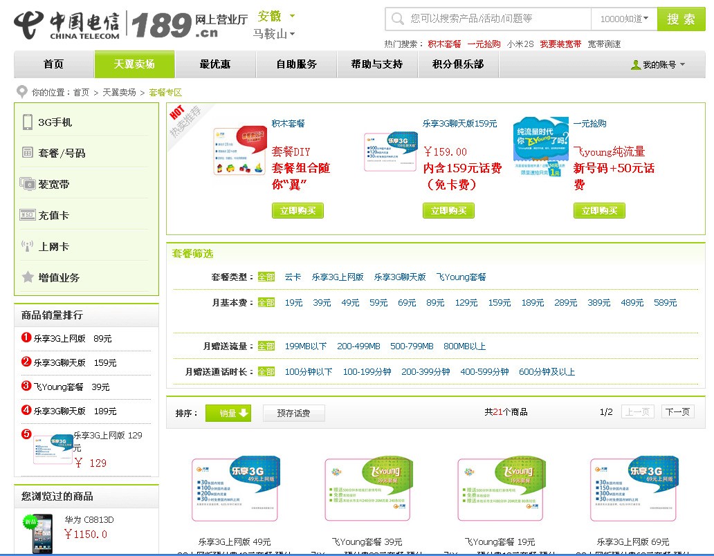The image size is (714, 556).
Task: Go to the next page with 下一页
Action: (677, 412)
